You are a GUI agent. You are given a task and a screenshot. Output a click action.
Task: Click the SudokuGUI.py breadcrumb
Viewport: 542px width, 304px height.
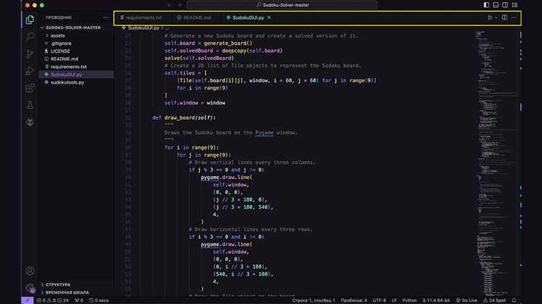(144, 28)
